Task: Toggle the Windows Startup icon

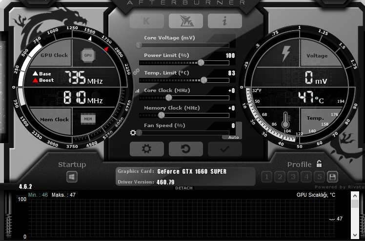Action: (72, 177)
